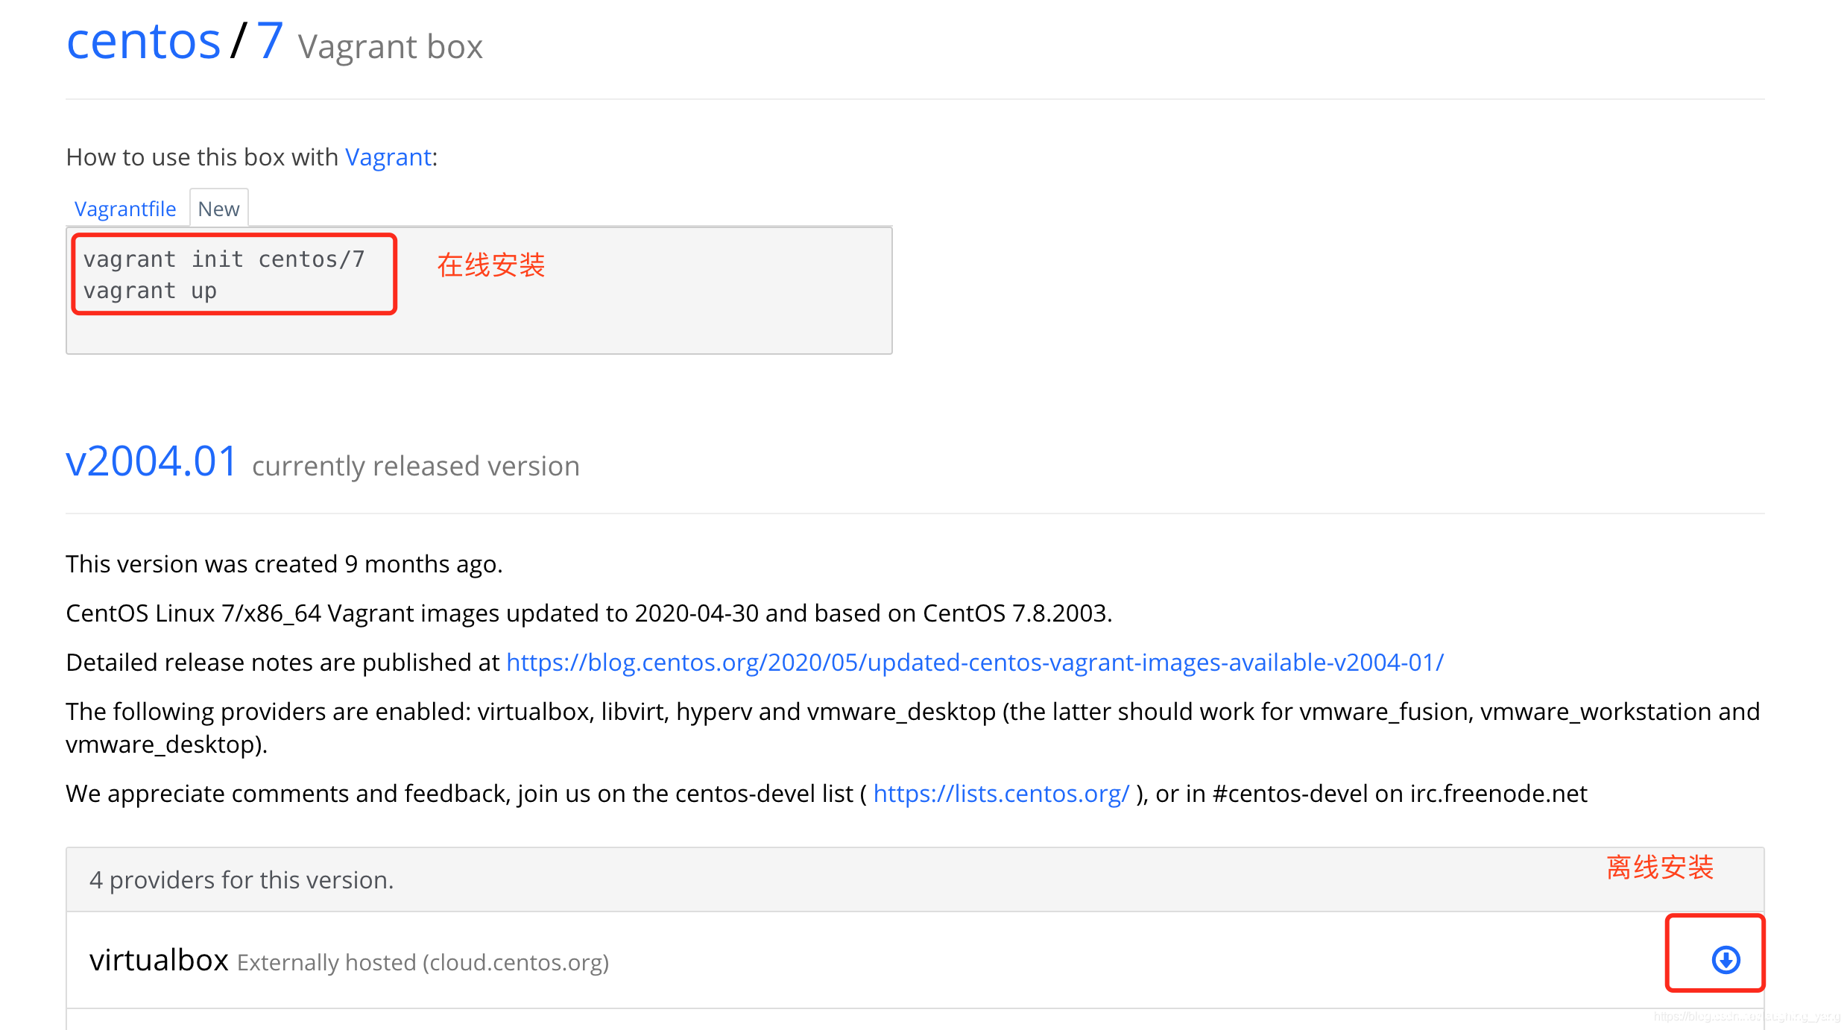Select the vagrant init command text block
The width and height of the screenshot is (1847, 1030).
[x=224, y=259]
